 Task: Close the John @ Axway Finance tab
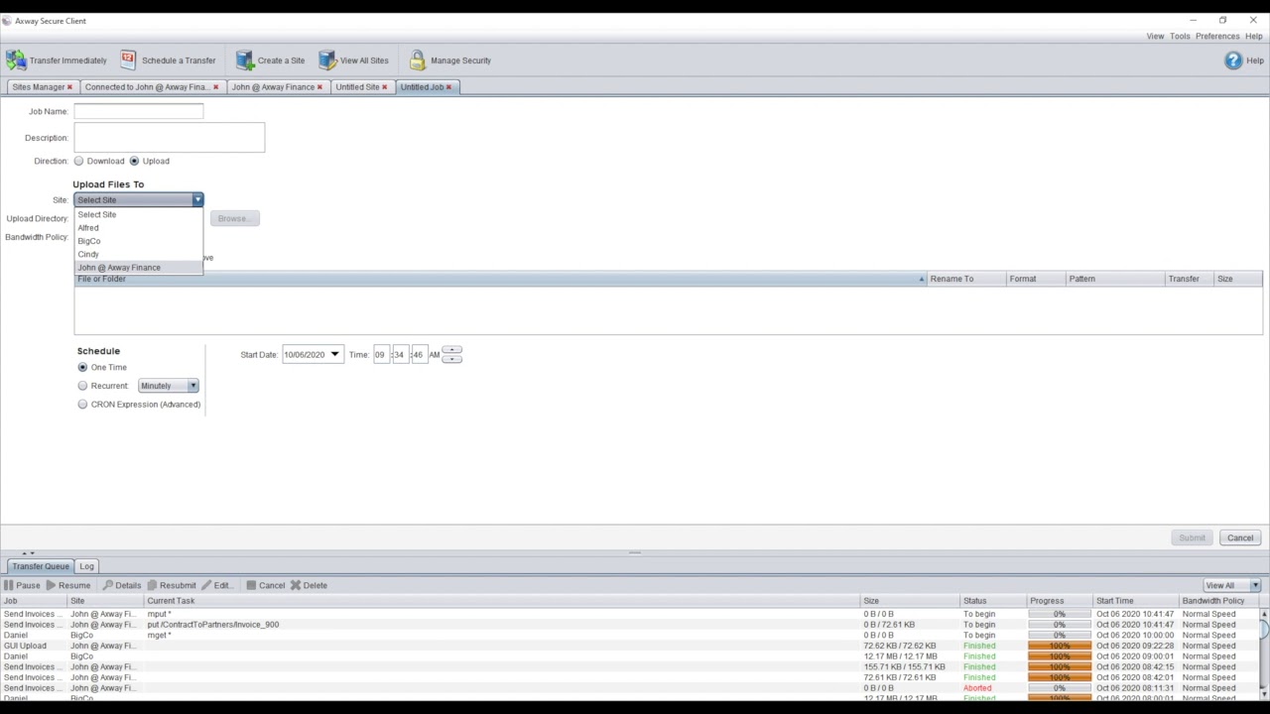319,87
